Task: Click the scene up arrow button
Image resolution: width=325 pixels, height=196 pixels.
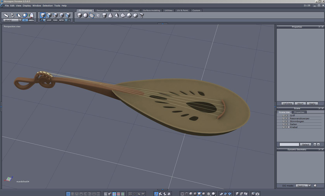Action: pyautogui.click(x=318, y=144)
